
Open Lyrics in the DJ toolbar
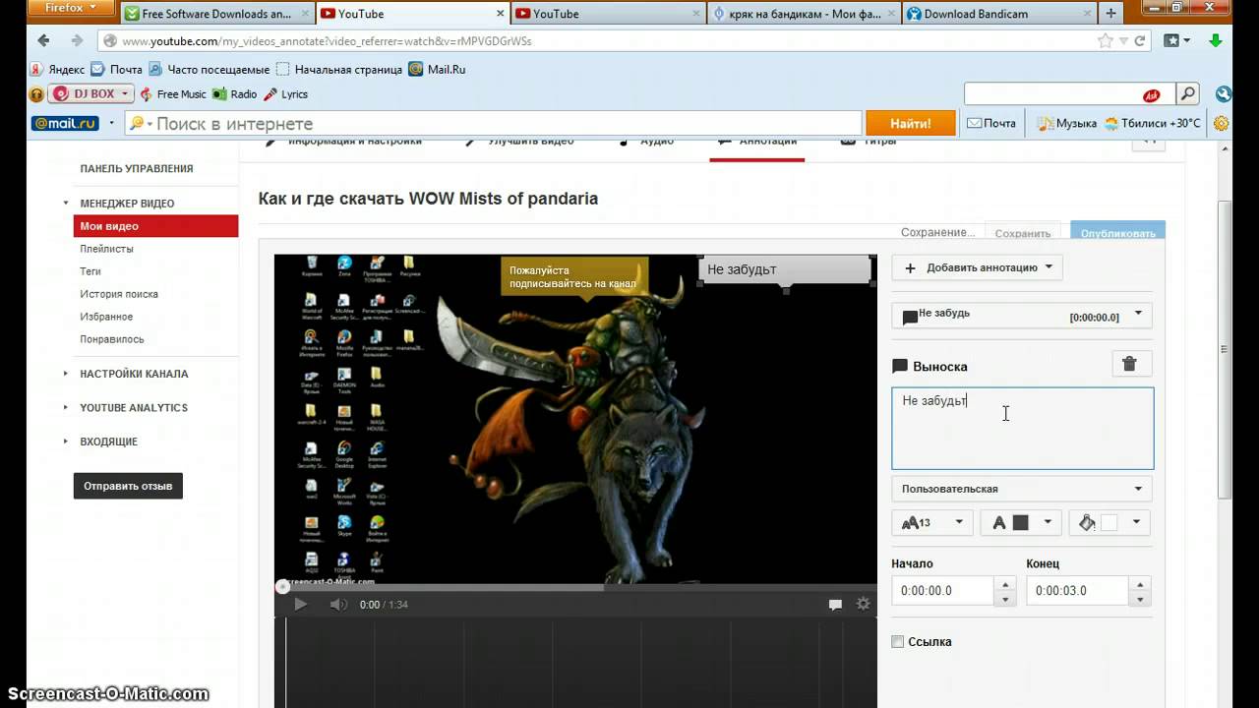click(286, 94)
